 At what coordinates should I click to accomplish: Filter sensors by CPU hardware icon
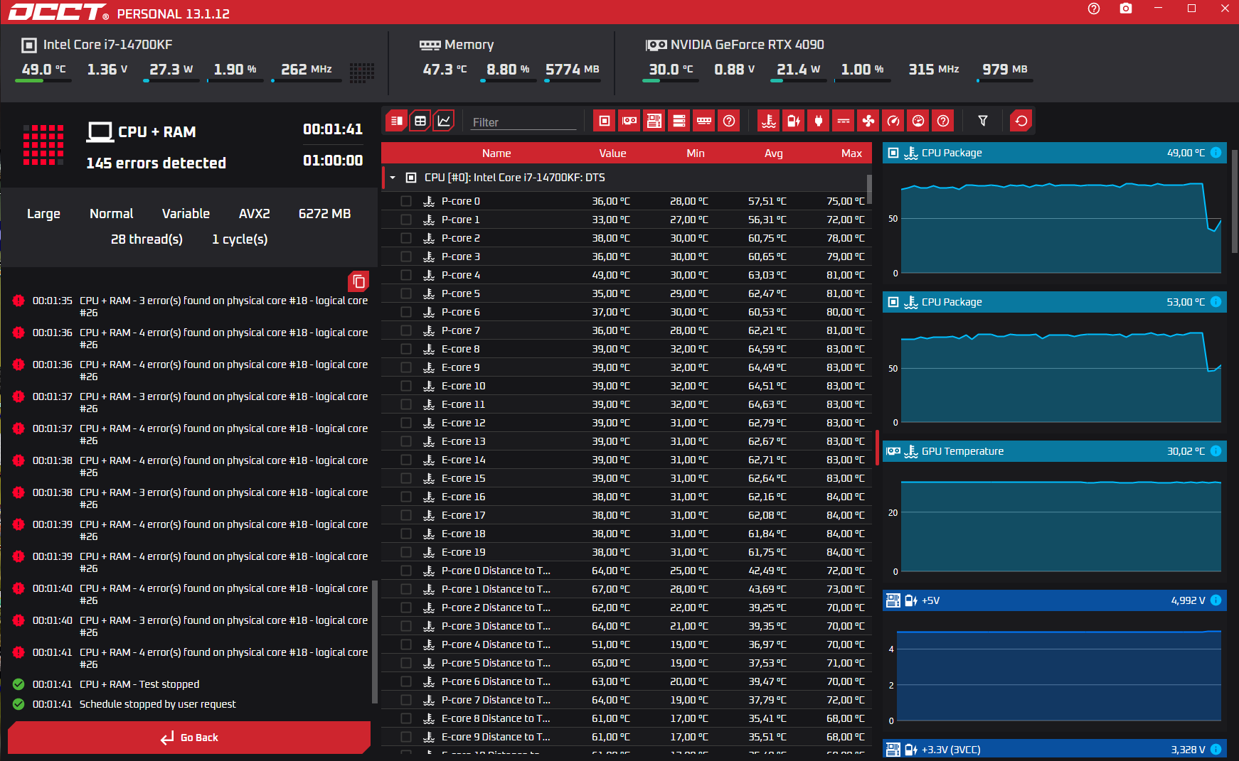(605, 121)
